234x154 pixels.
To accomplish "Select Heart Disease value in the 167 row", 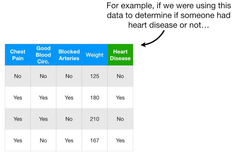I will tap(120, 140).
